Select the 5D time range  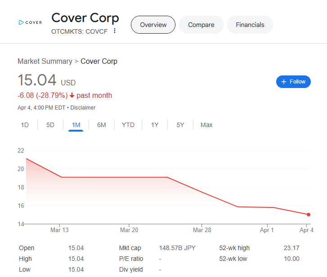[x=50, y=125]
